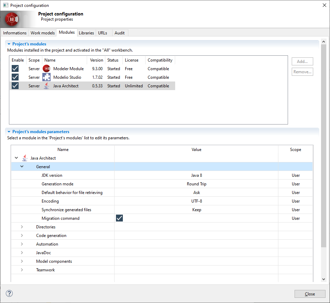Click the Java Architect icon in modules list
The image size is (330, 303).
46,86
